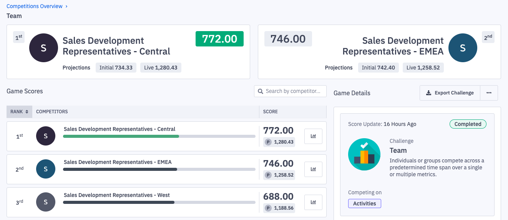Sort competitors by the RANK column
Image resolution: width=508 pixels, height=220 pixels.
(x=19, y=112)
